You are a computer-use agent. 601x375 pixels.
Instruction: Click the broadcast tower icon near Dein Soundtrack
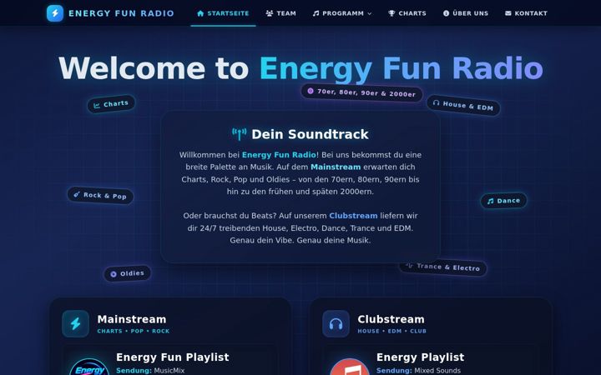[x=240, y=134]
